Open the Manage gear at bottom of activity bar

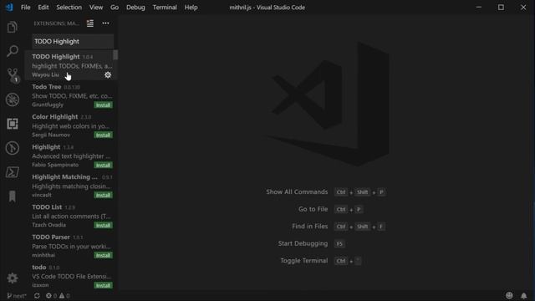(x=13, y=278)
